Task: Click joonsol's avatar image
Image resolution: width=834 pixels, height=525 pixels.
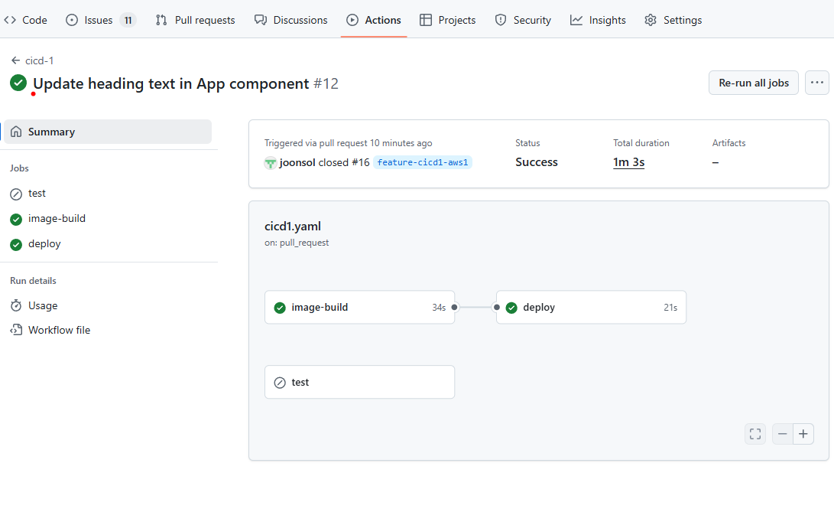Action: pyautogui.click(x=271, y=162)
